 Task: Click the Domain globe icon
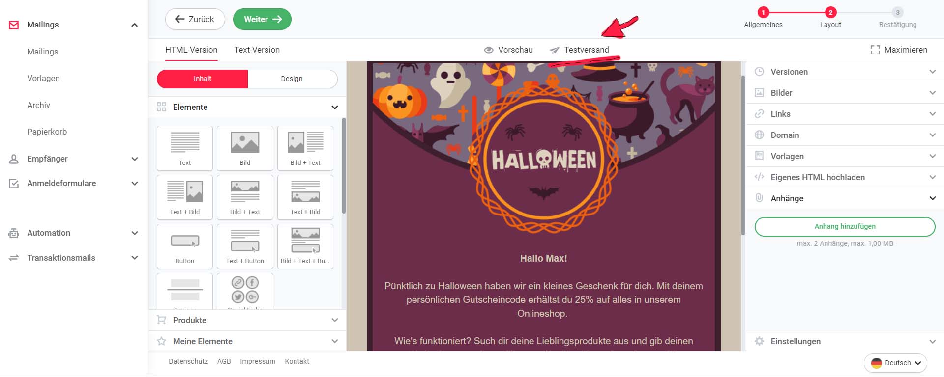coord(759,135)
